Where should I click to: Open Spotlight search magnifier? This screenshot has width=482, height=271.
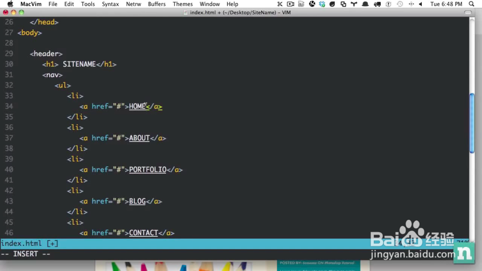click(471, 4)
